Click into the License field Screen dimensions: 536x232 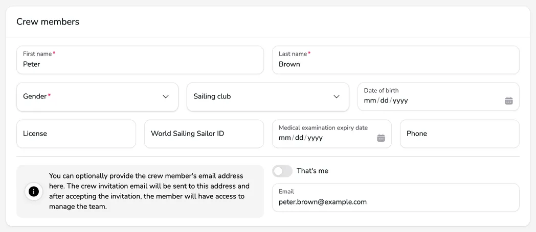(x=76, y=134)
